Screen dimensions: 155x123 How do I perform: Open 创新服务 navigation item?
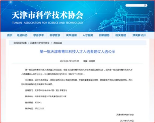click(104, 35)
